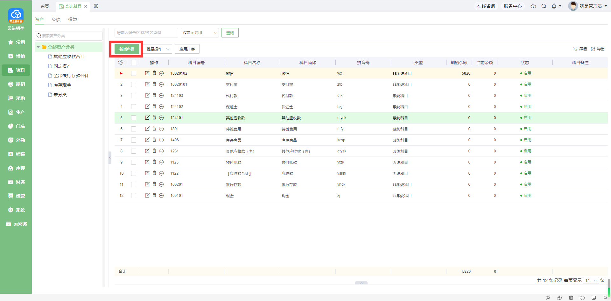Open tab settings gear next to 会计科目

tap(96, 6)
